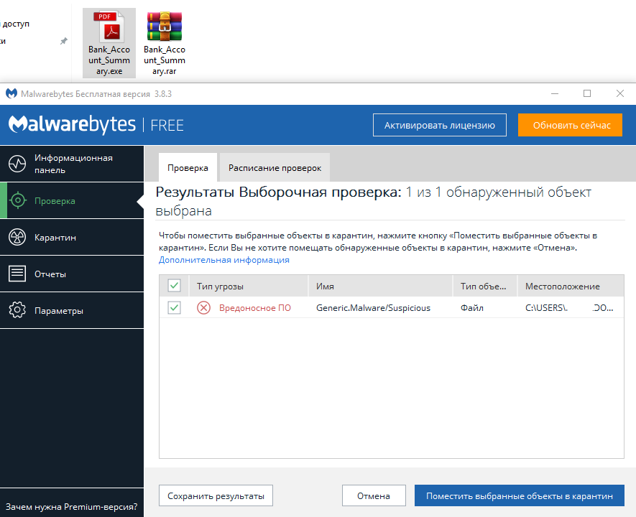Click C:\USERS\ location cell
Image resolution: width=636 pixels, height=517 pixels.
point(569,308)
